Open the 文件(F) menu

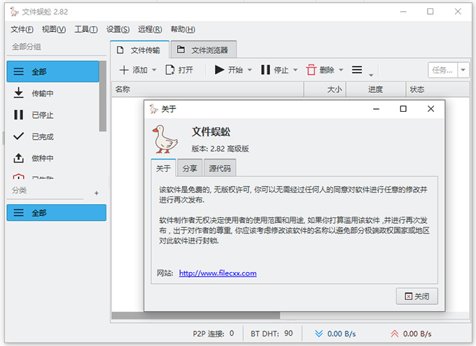[x=22, y=29]
